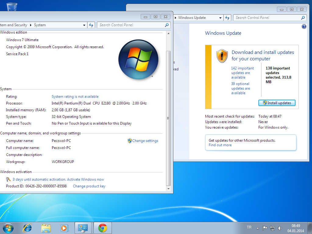Click the Download and install updates heading

click(x=263, y=55)
